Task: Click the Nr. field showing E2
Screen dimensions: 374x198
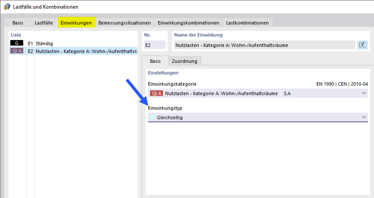Action: tap(155, 45)
